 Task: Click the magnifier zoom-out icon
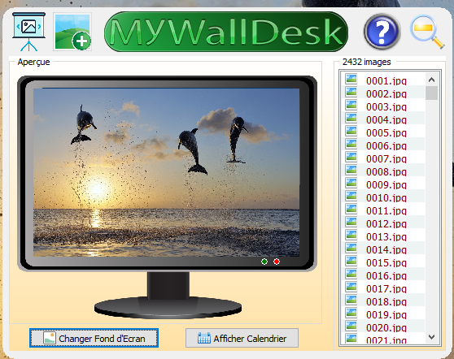[427, 32]
